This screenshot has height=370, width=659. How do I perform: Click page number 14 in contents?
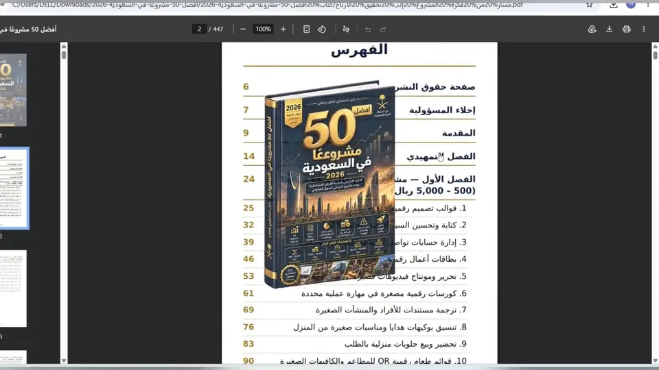248,156
